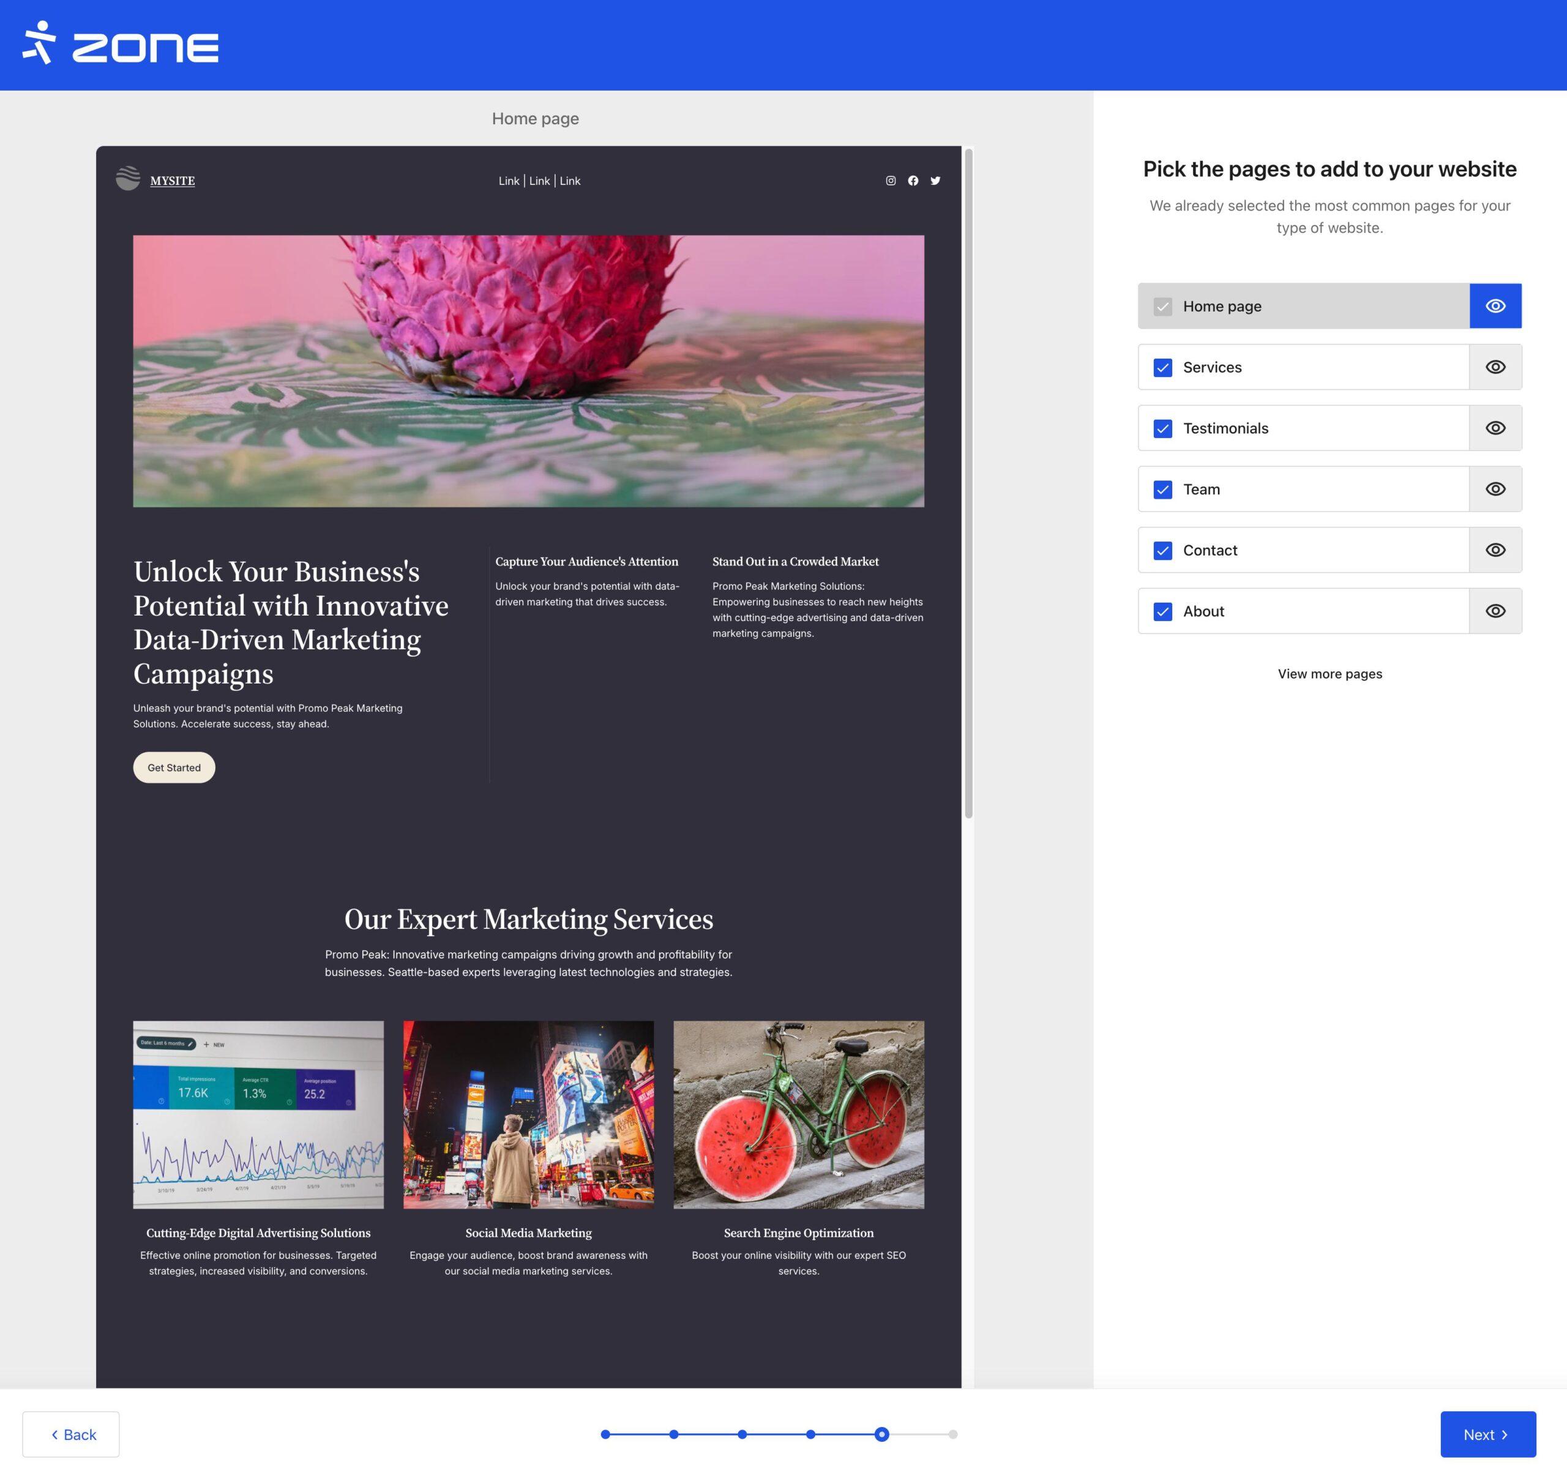Image resolution: width=1567 pixels, height=1476 pixels.
Task: Click the Home page eye preview button
Action: tap(1495, 306)
